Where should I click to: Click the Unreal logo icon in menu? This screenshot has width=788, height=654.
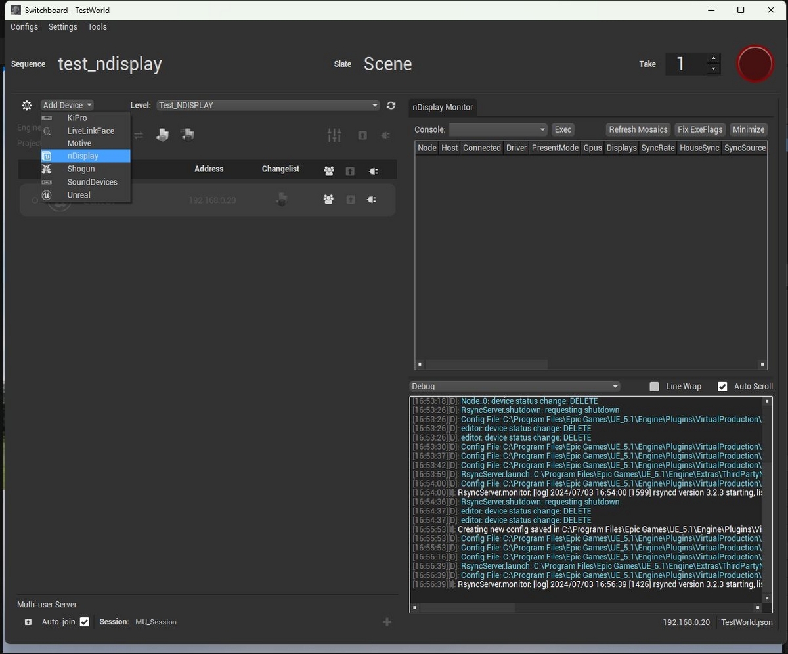[47, 195]
